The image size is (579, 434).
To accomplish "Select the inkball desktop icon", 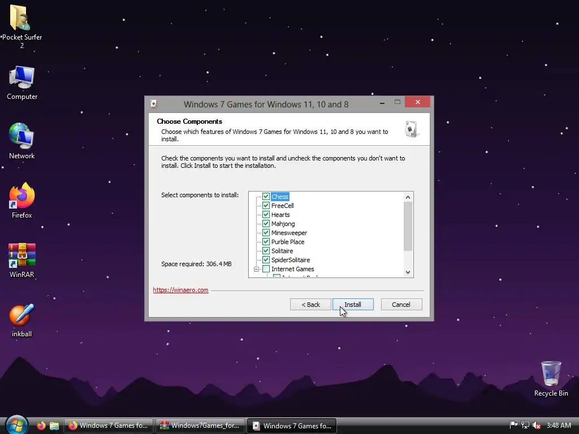I will (22, 320).
